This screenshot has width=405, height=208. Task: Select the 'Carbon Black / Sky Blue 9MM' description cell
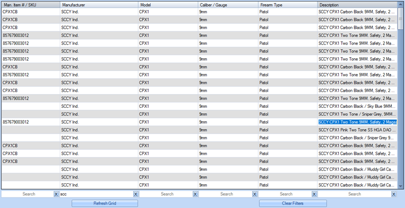click(x=357, y=106)
